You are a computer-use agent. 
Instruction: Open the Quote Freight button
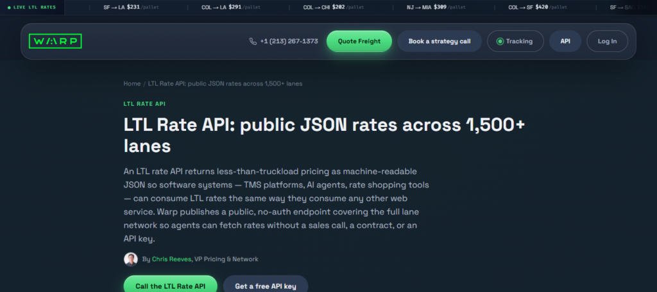tap(359, 42)
